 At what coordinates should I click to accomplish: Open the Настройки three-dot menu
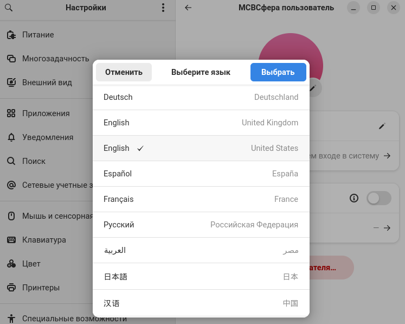point(163,8)
